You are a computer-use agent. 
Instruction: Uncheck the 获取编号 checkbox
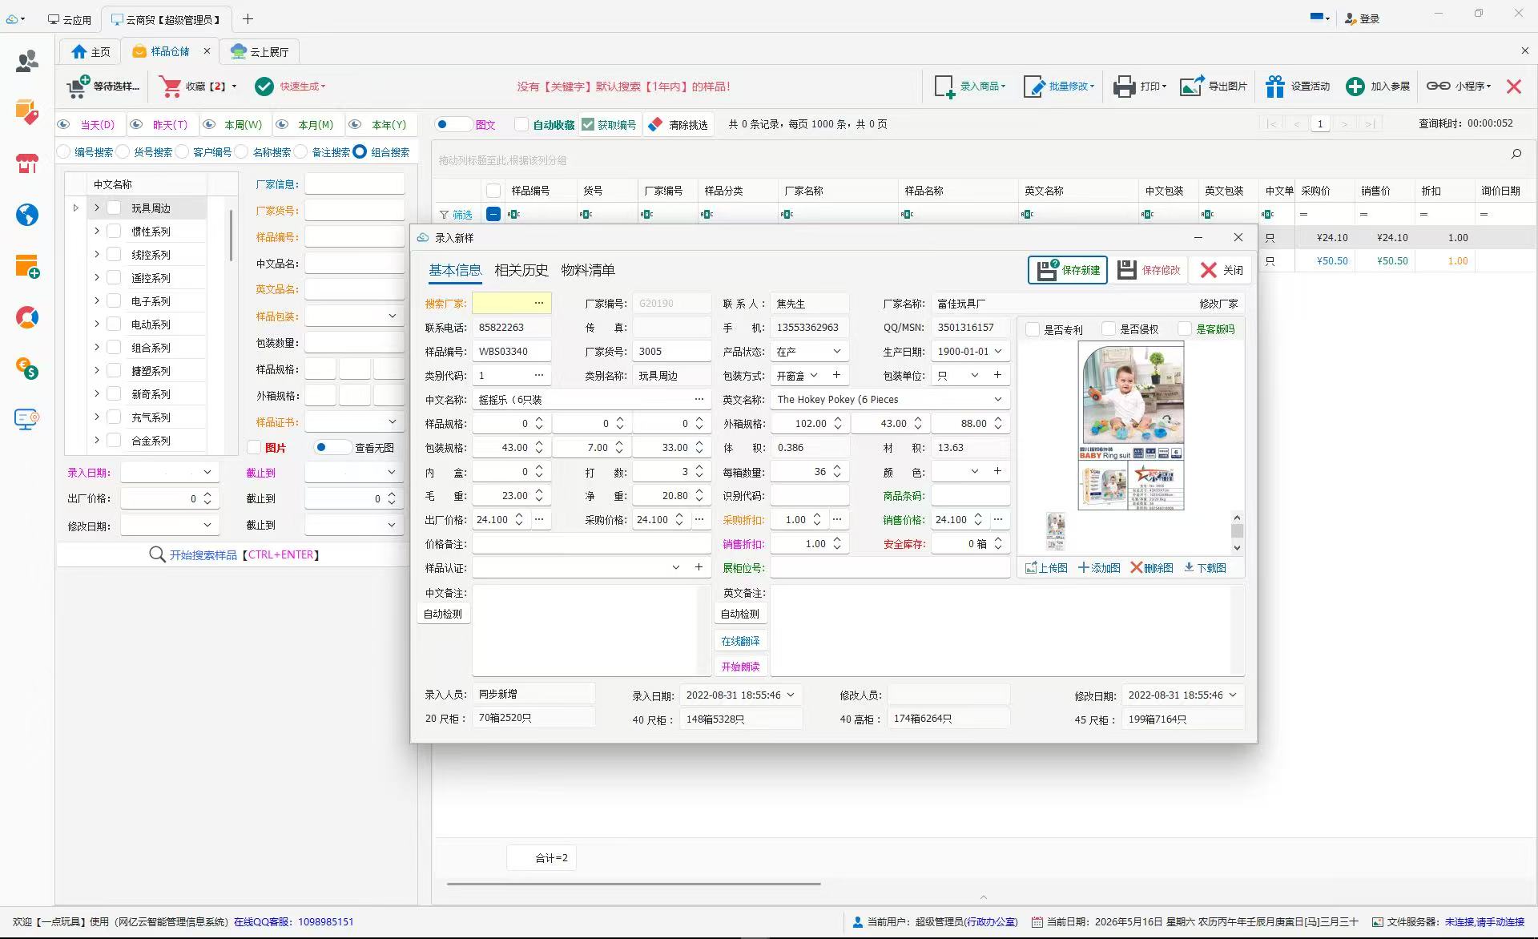588,124
